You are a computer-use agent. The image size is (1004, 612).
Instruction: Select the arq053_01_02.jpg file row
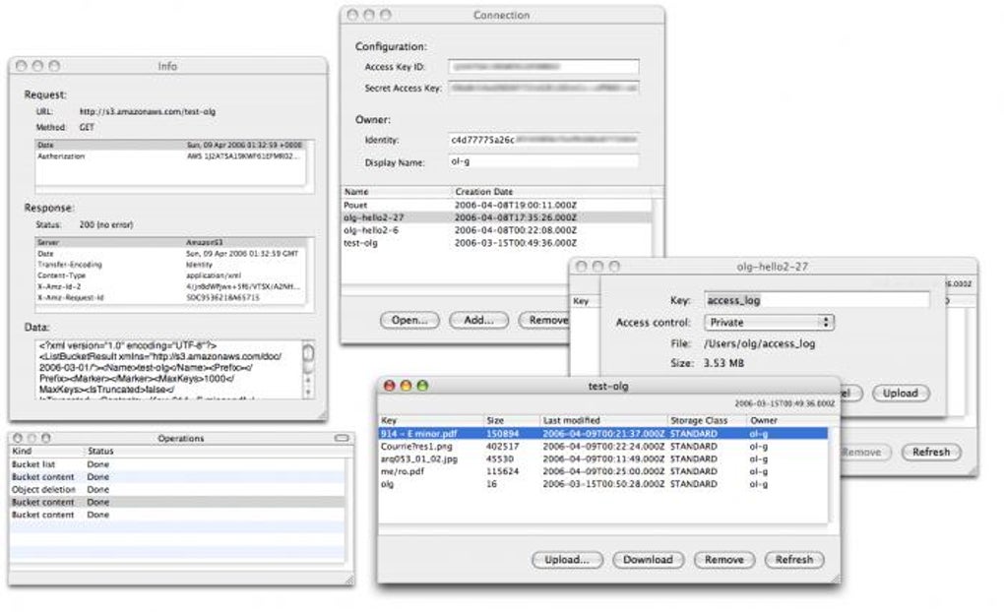[x=603, y=459]
